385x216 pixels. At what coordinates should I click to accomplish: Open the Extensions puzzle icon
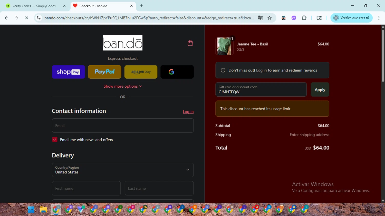coord(304,18)
